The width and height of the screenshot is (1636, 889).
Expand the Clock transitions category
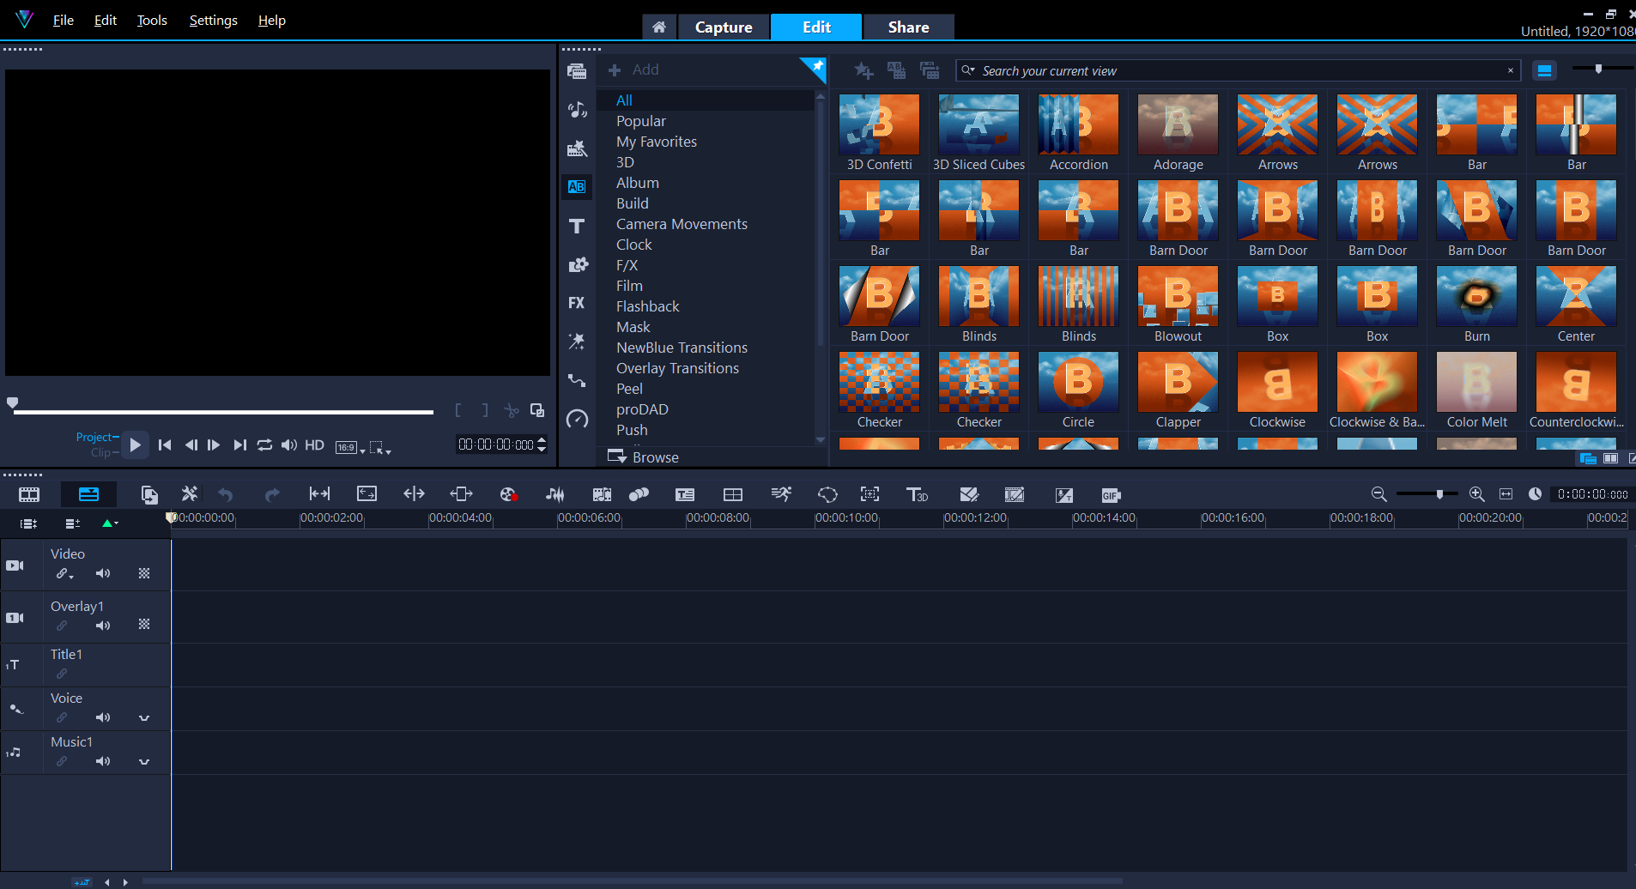point(634,244)
